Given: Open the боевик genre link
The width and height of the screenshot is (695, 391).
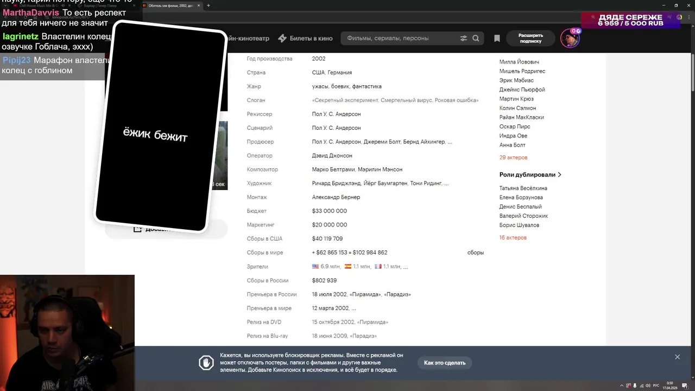Looking at the screenshot, I should click(x=340, y=86).
